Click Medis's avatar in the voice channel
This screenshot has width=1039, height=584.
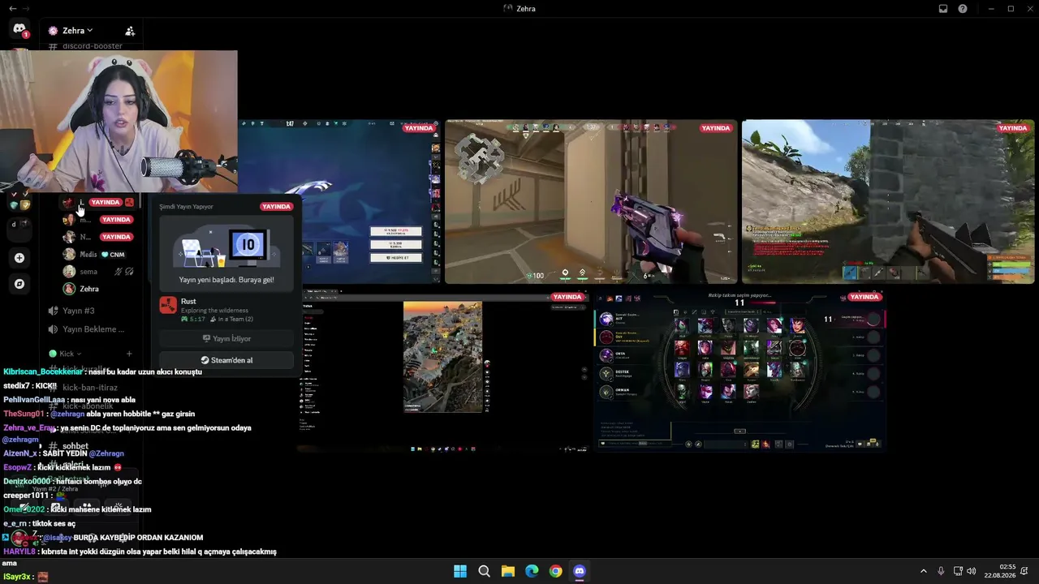(x=70, y=255)
